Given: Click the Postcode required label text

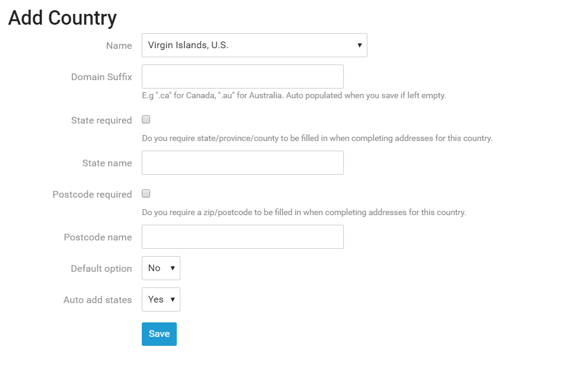Looking at the screenshot, I should (x=92, y=195).
